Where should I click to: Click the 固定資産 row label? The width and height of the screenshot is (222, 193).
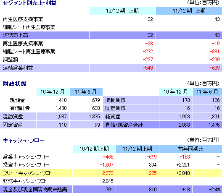13,125
